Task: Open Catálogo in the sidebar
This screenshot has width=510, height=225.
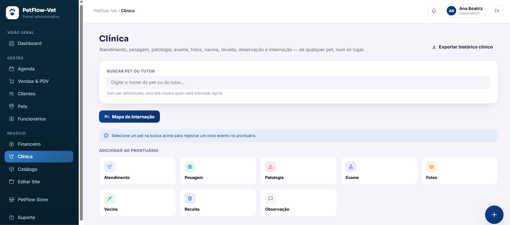Action: click(x=39, y=169)
